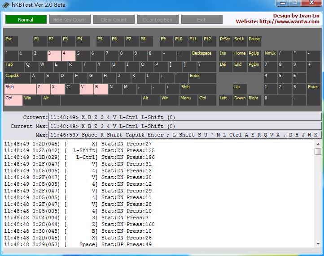324x256 pixels.
Task: Click the C key tile
Action: 72,89
